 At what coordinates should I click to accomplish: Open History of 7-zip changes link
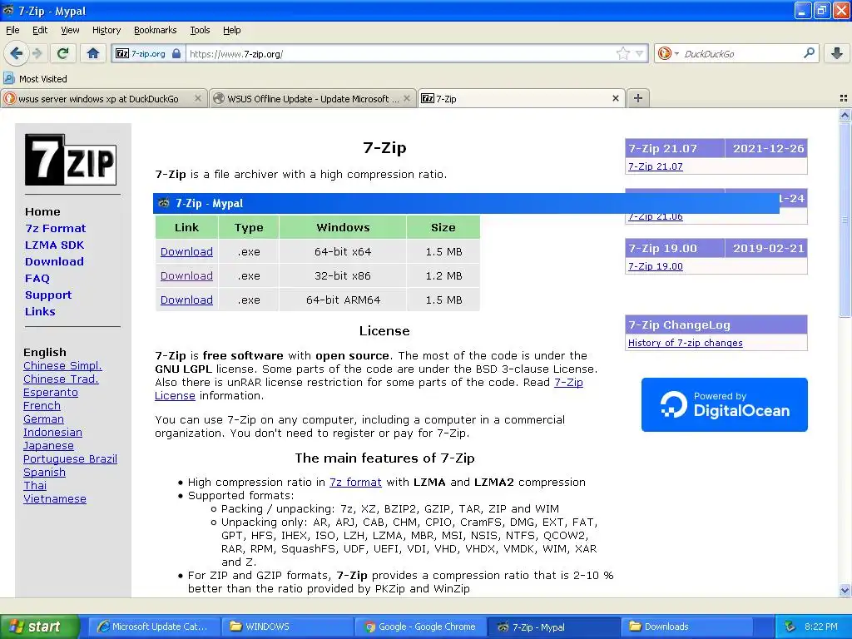click(x=686, y=343)
